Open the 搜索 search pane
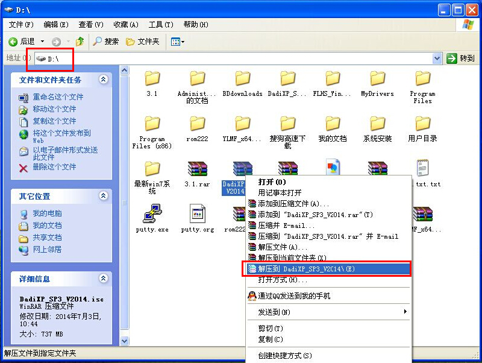Viewport: 482px width, 363px height. tap(106, 42)
